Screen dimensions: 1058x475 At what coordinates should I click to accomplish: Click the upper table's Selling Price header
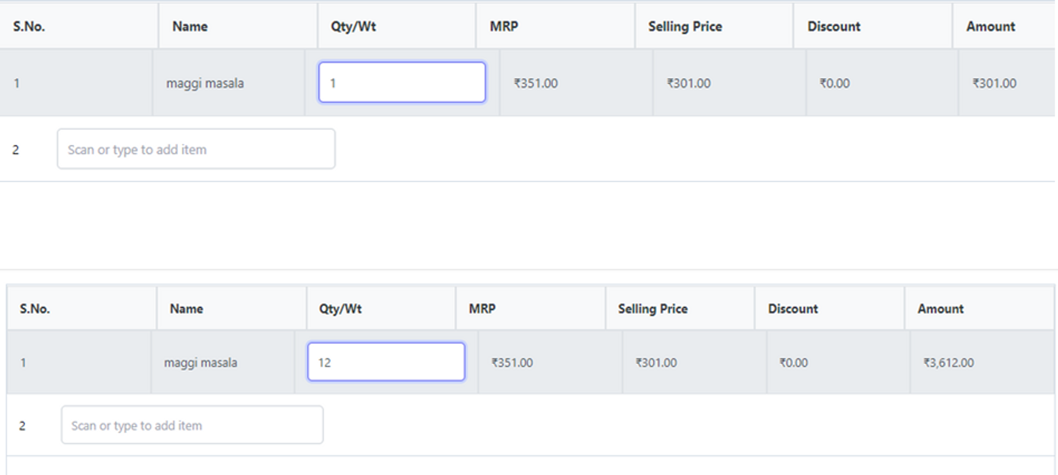click(685, 26)
